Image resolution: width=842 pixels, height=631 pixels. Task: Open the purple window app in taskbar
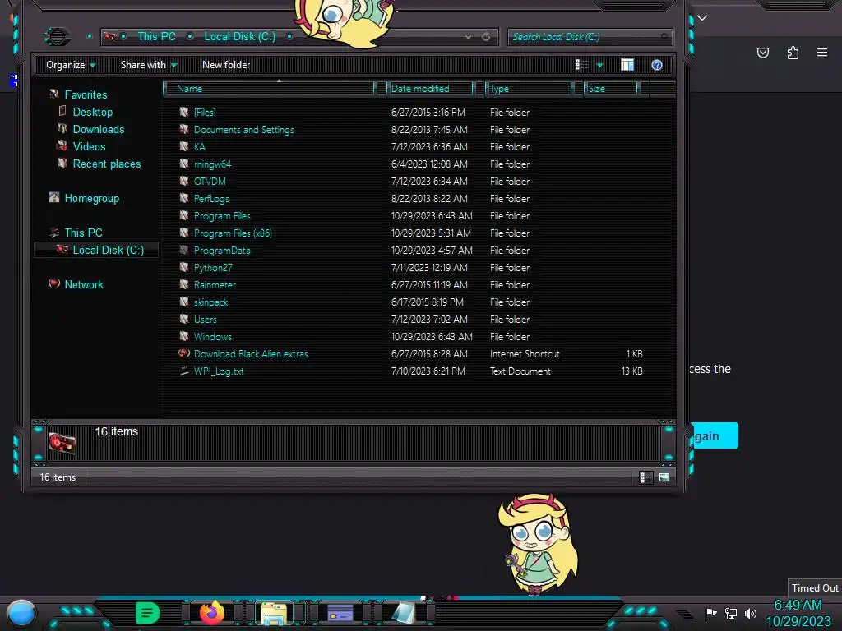tap(340, 612)
